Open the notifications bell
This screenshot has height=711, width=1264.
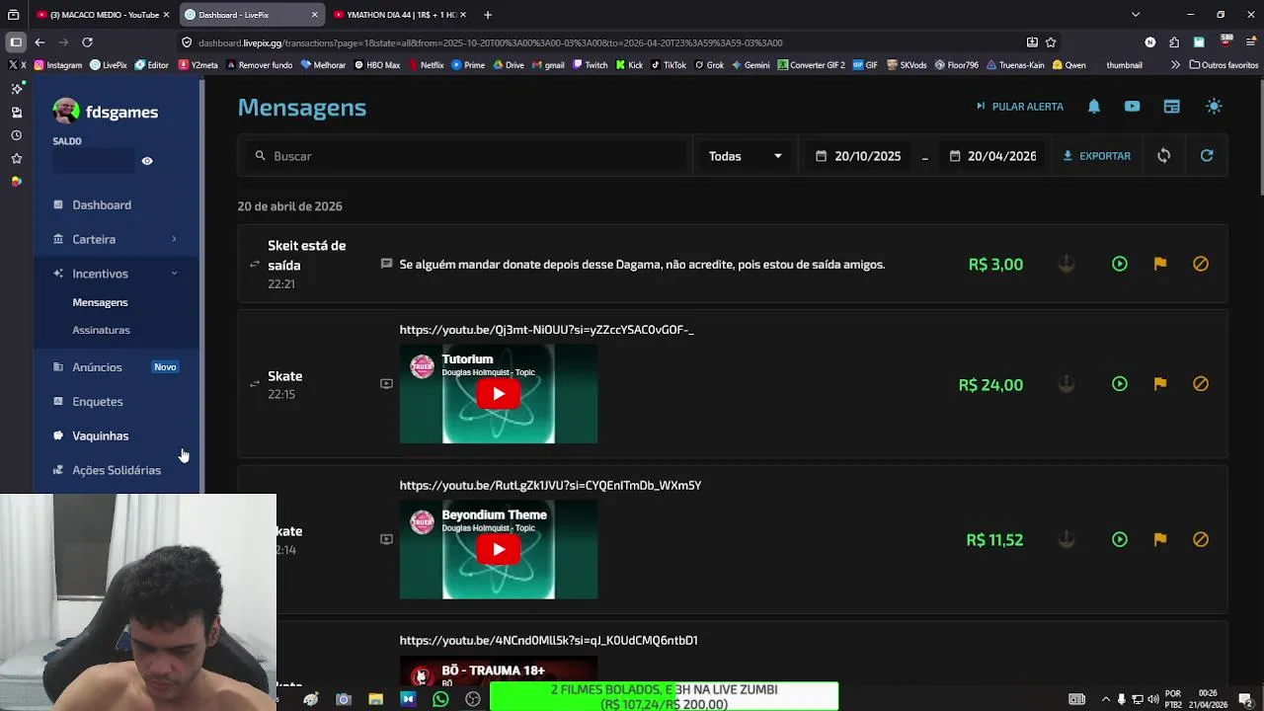point(1094,107)
